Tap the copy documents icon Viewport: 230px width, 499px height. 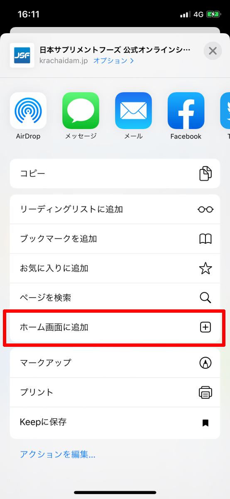pyautogui.click(x=206, y=173)
